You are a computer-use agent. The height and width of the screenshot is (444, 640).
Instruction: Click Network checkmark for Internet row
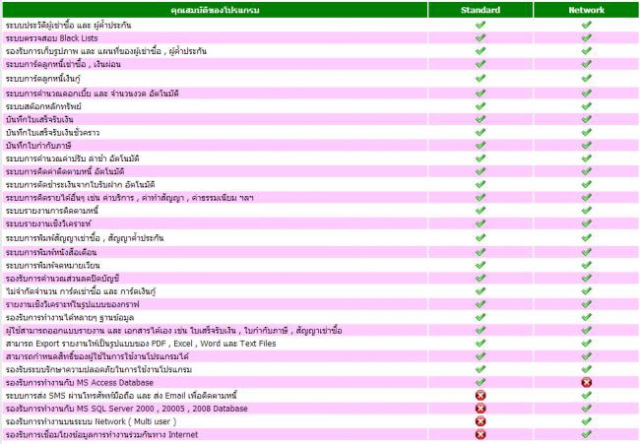click(587, 434)
